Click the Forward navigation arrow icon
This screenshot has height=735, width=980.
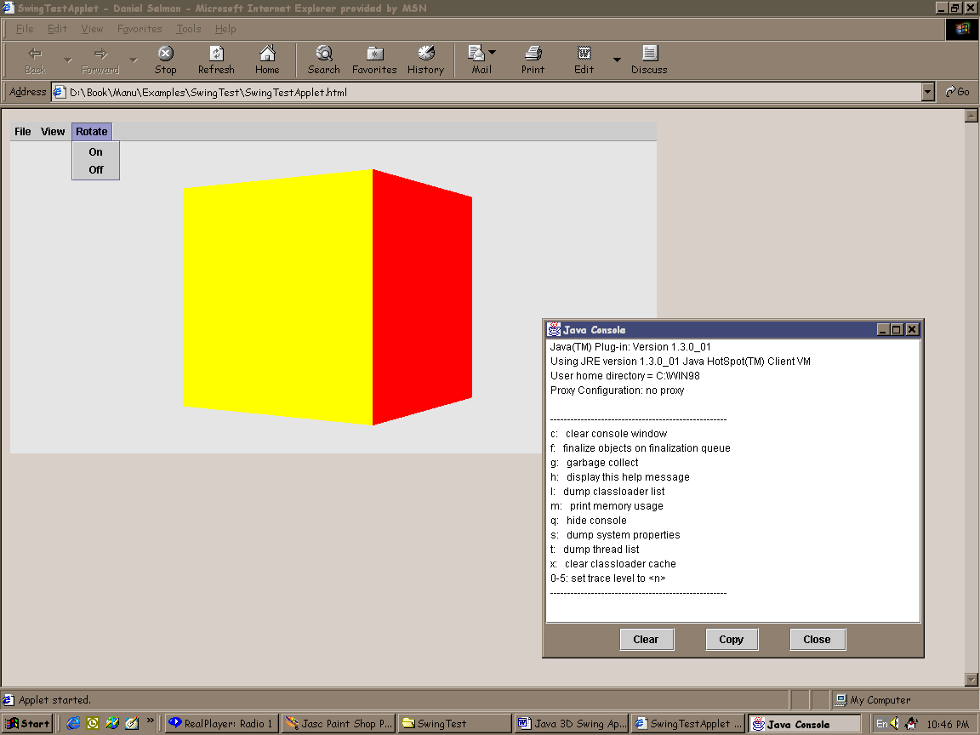click(100, 53)
